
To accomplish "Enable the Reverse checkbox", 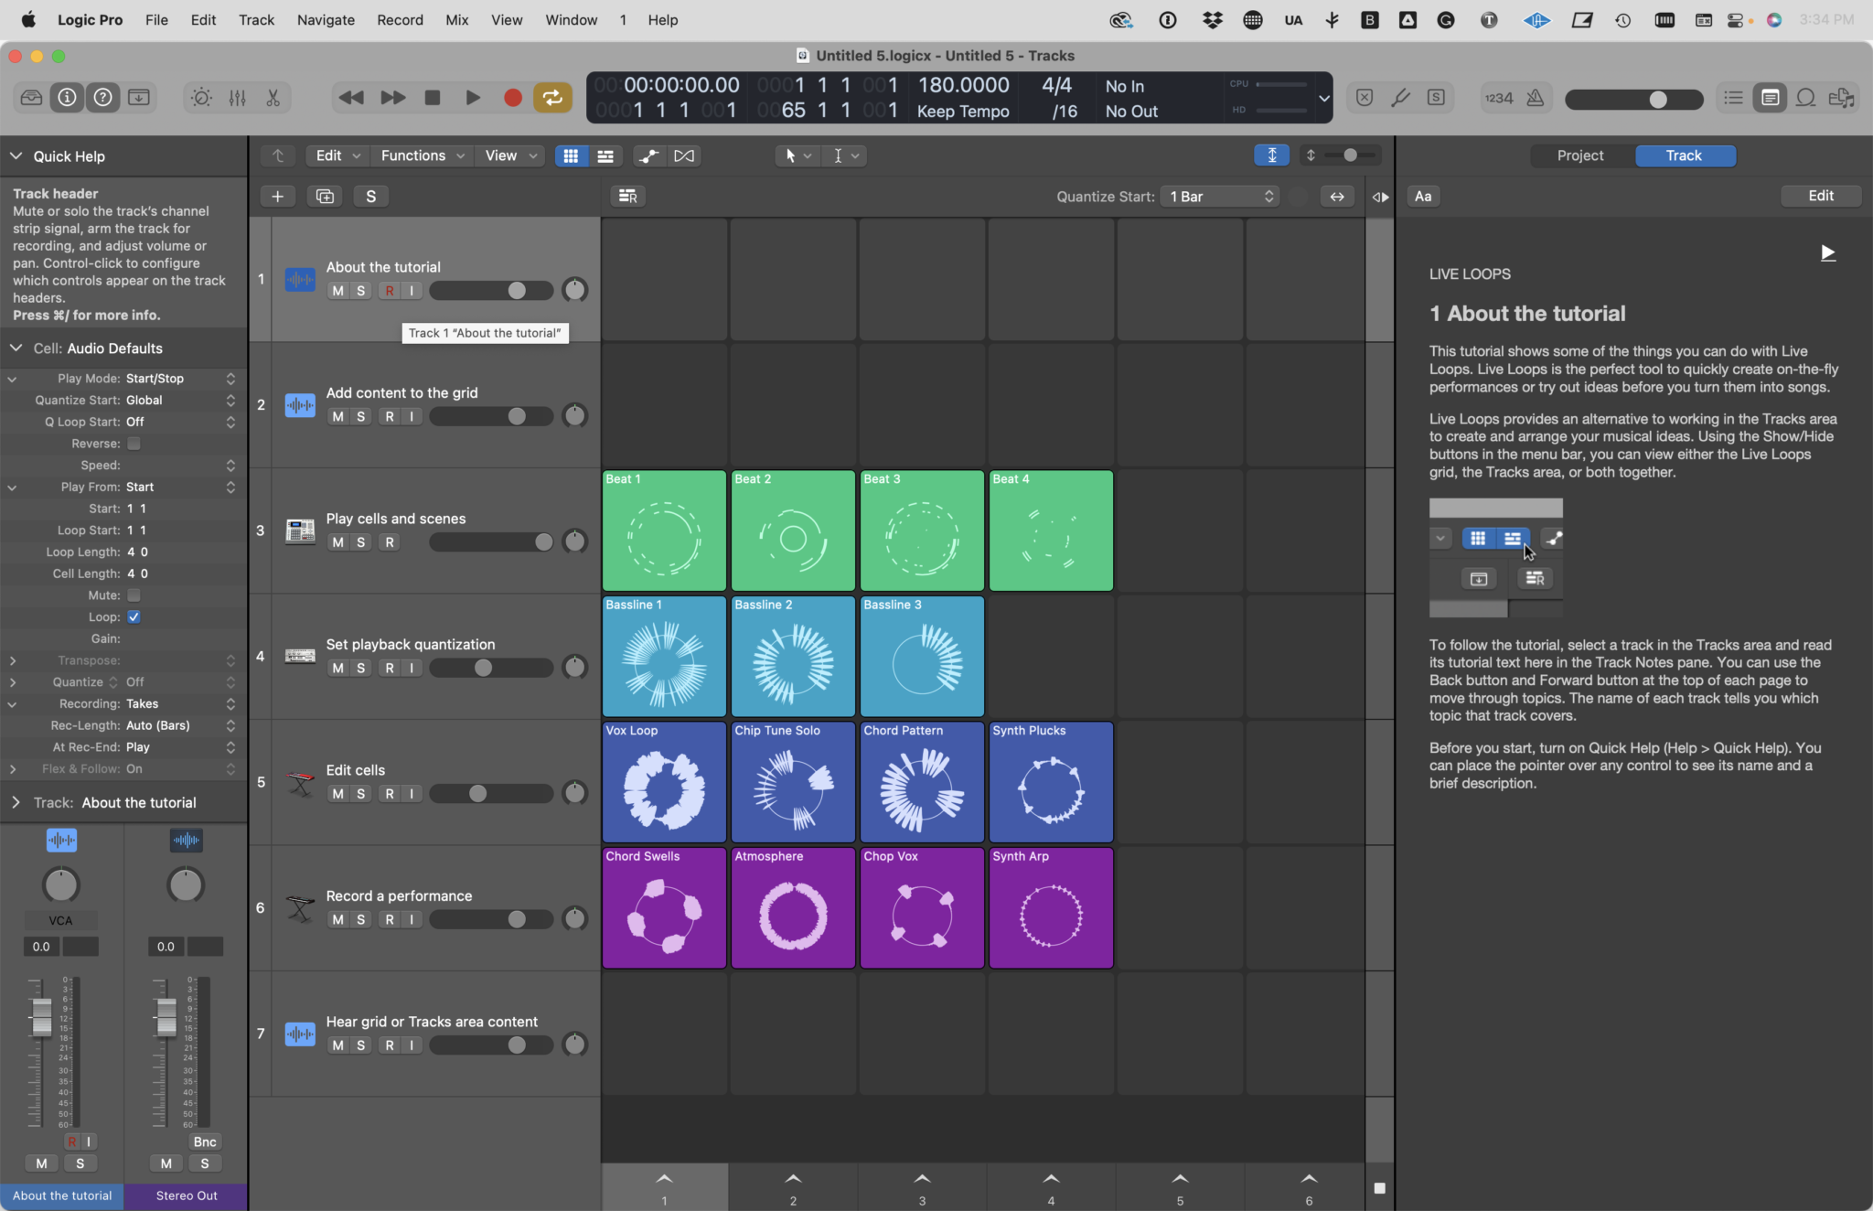I will click(133, 443).
